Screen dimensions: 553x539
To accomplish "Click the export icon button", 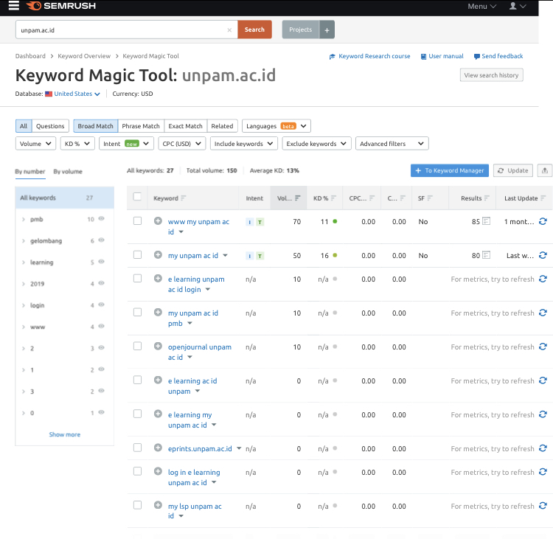I will 545,171.
